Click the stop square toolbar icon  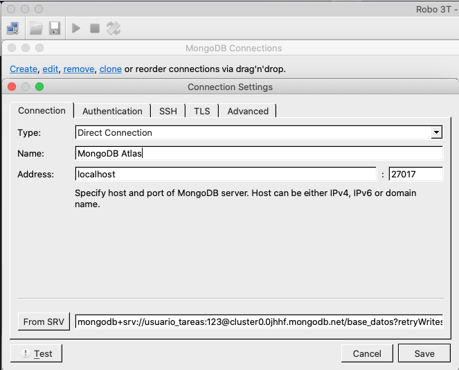tap(95, 28)
